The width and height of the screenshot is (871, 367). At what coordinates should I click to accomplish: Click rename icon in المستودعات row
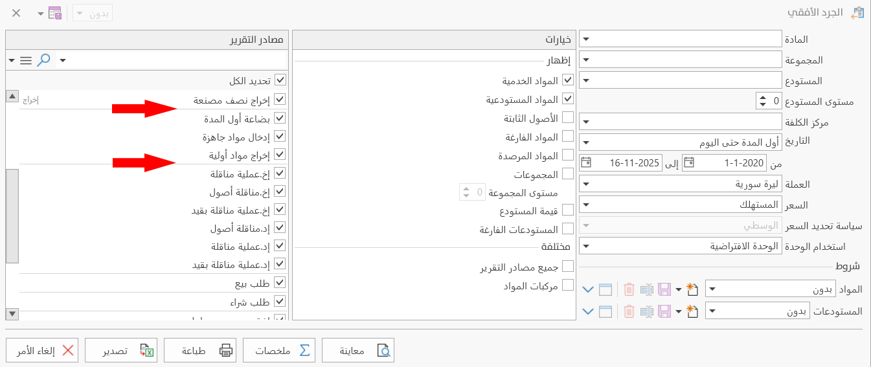pos(646,311)
